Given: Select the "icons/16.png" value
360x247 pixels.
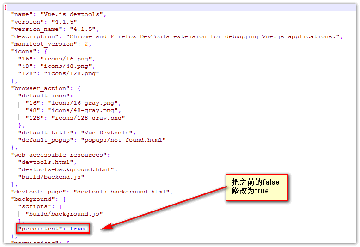Looking at the screenshot, I should tap(66, 59).
